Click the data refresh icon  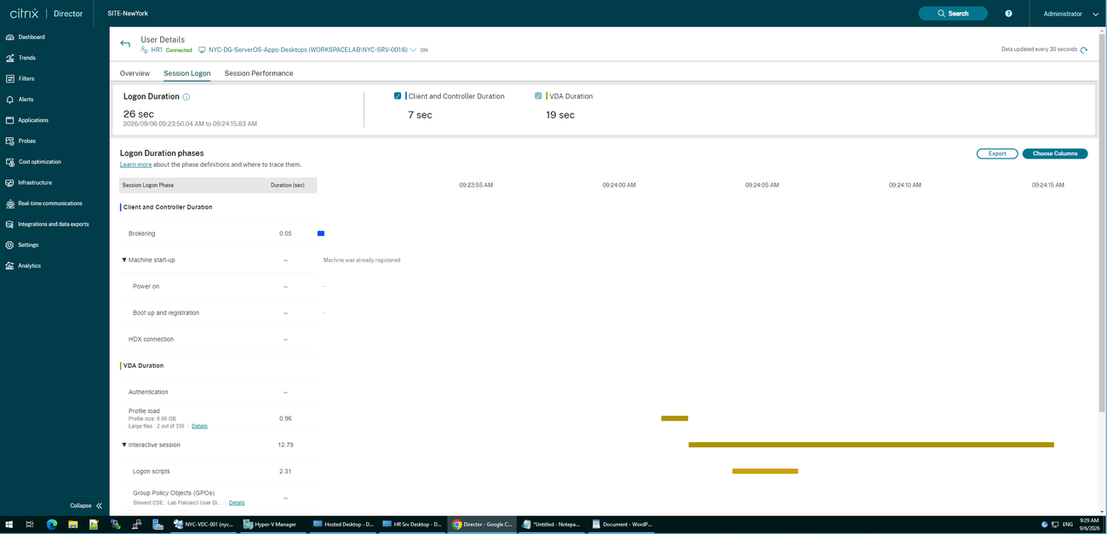click(x=1083, y=49)
